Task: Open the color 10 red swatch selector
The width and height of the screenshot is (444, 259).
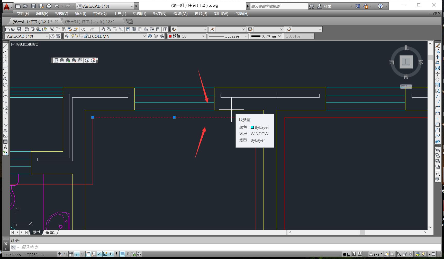Action: [186, 36]
